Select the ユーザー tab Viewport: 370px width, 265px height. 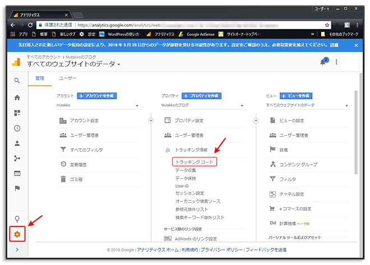[x=68, y=78]
